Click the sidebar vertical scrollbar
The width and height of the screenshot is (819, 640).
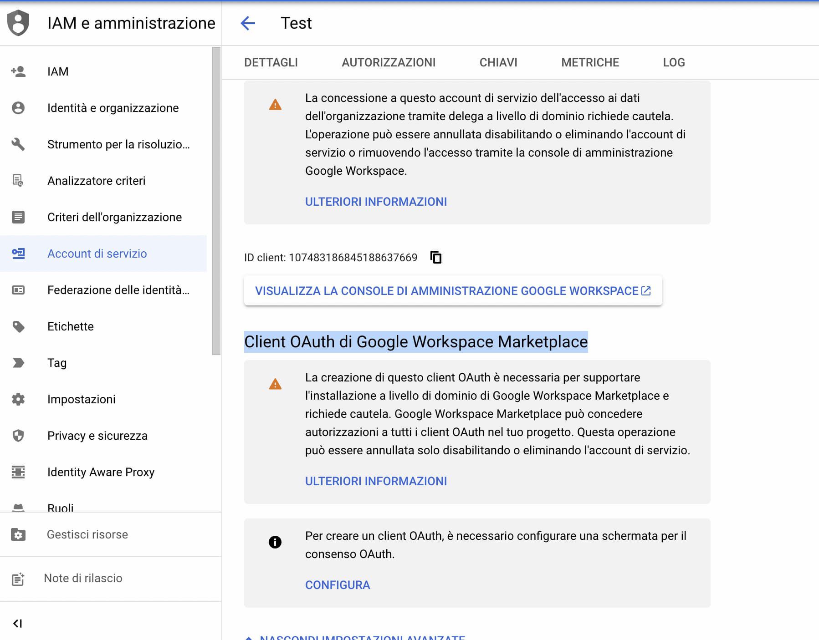[216, 200]
